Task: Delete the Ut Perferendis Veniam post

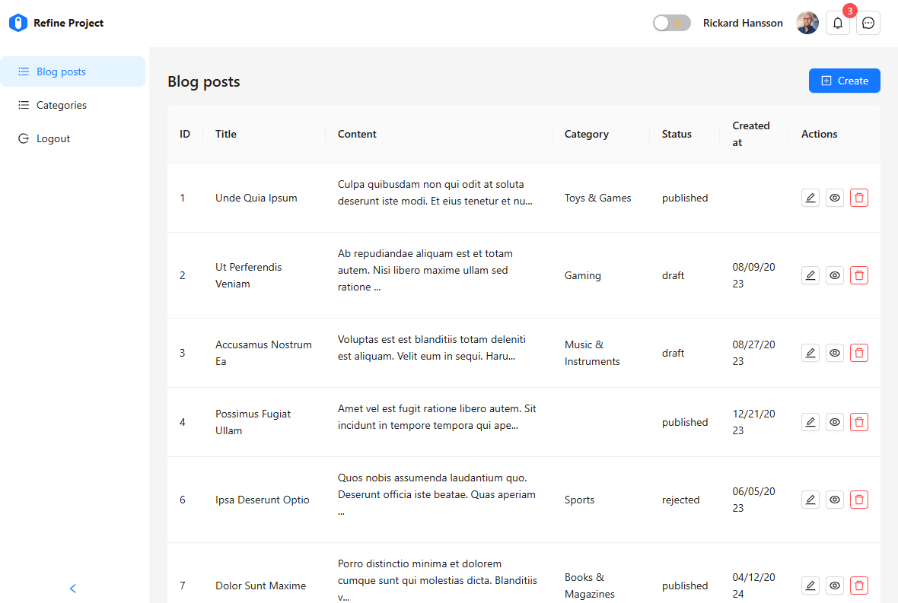Action: tap(859, 275)
